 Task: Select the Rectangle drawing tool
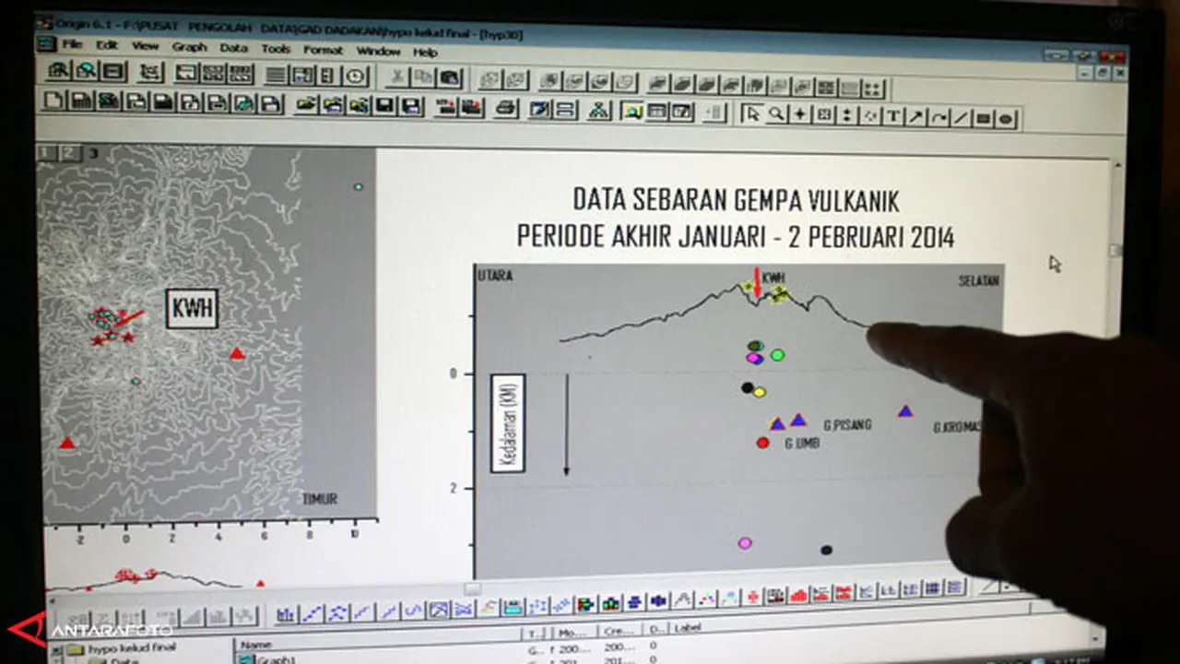(983, 118)
